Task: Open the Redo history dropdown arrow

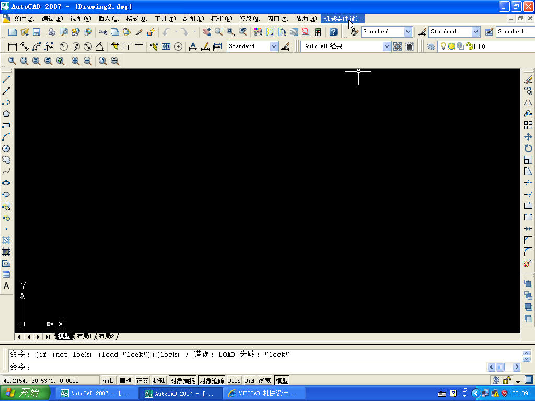Action: [195, 32]
